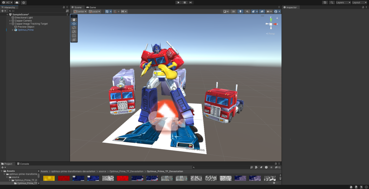Select the Hand view tool
The height and width of the screenshot is (189, 369).
(74, 19)
